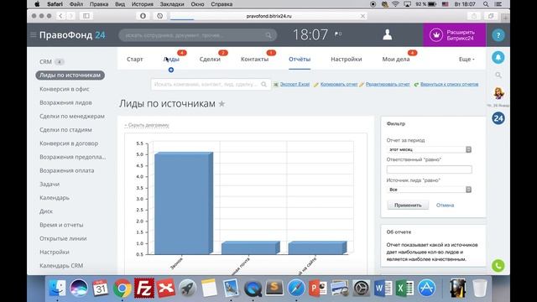Click 'Вернуться к списку отчетов' link
Screen dimensions: 537x302
pyautogui.click(x=450, y=84)
